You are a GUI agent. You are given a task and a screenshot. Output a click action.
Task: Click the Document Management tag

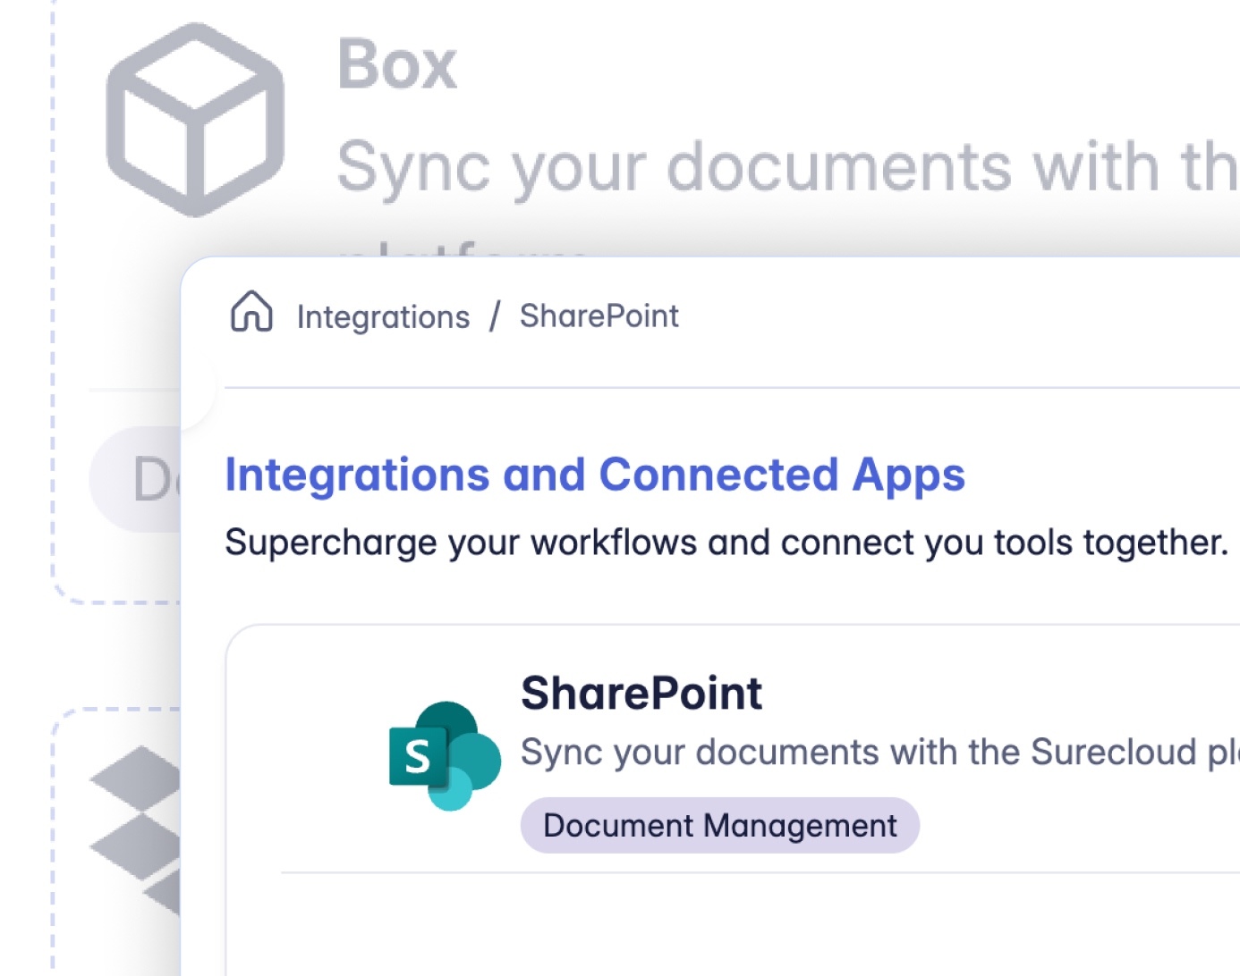tap(719, 825)
